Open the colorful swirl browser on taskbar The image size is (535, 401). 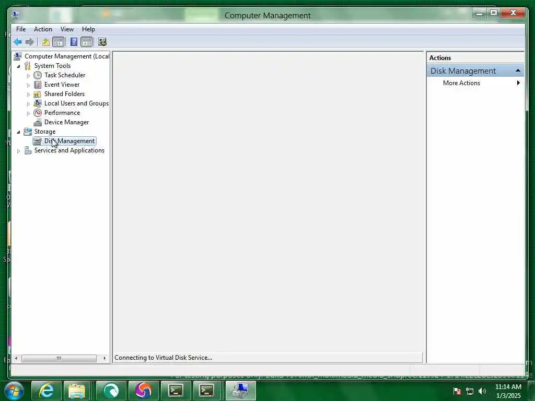click(143, 391)
